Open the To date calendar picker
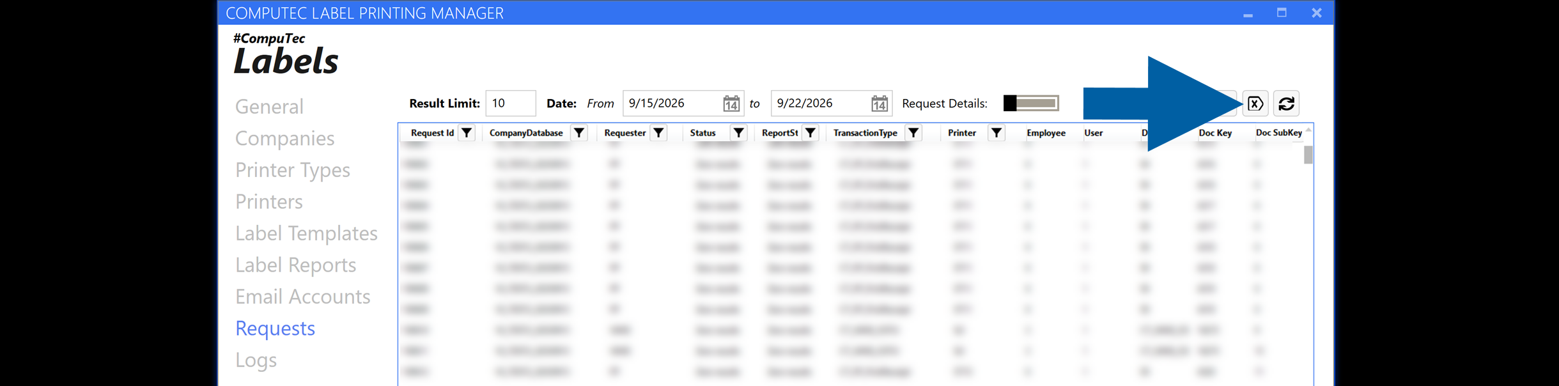This screenshot has width=1559, height=386. pyautogui.click(x=880, y=104)
